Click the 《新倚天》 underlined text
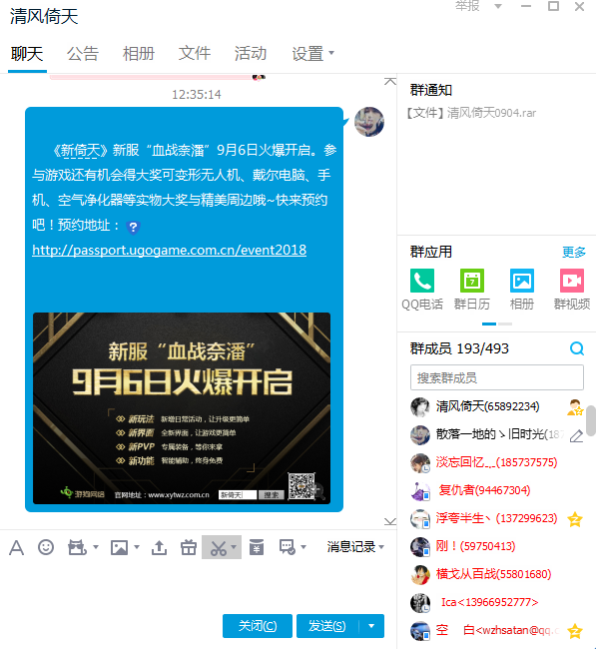596x649 pixels. tap(81, 150)
